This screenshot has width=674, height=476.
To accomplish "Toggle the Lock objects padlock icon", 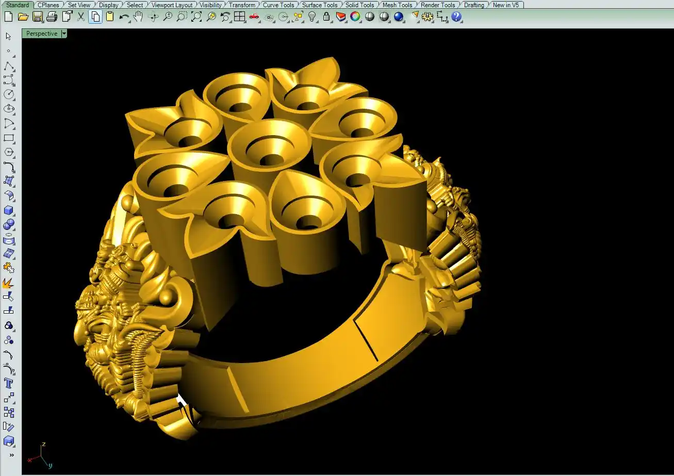I will 326,17.
